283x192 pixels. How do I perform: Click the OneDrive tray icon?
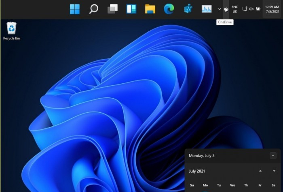point(226,9)
